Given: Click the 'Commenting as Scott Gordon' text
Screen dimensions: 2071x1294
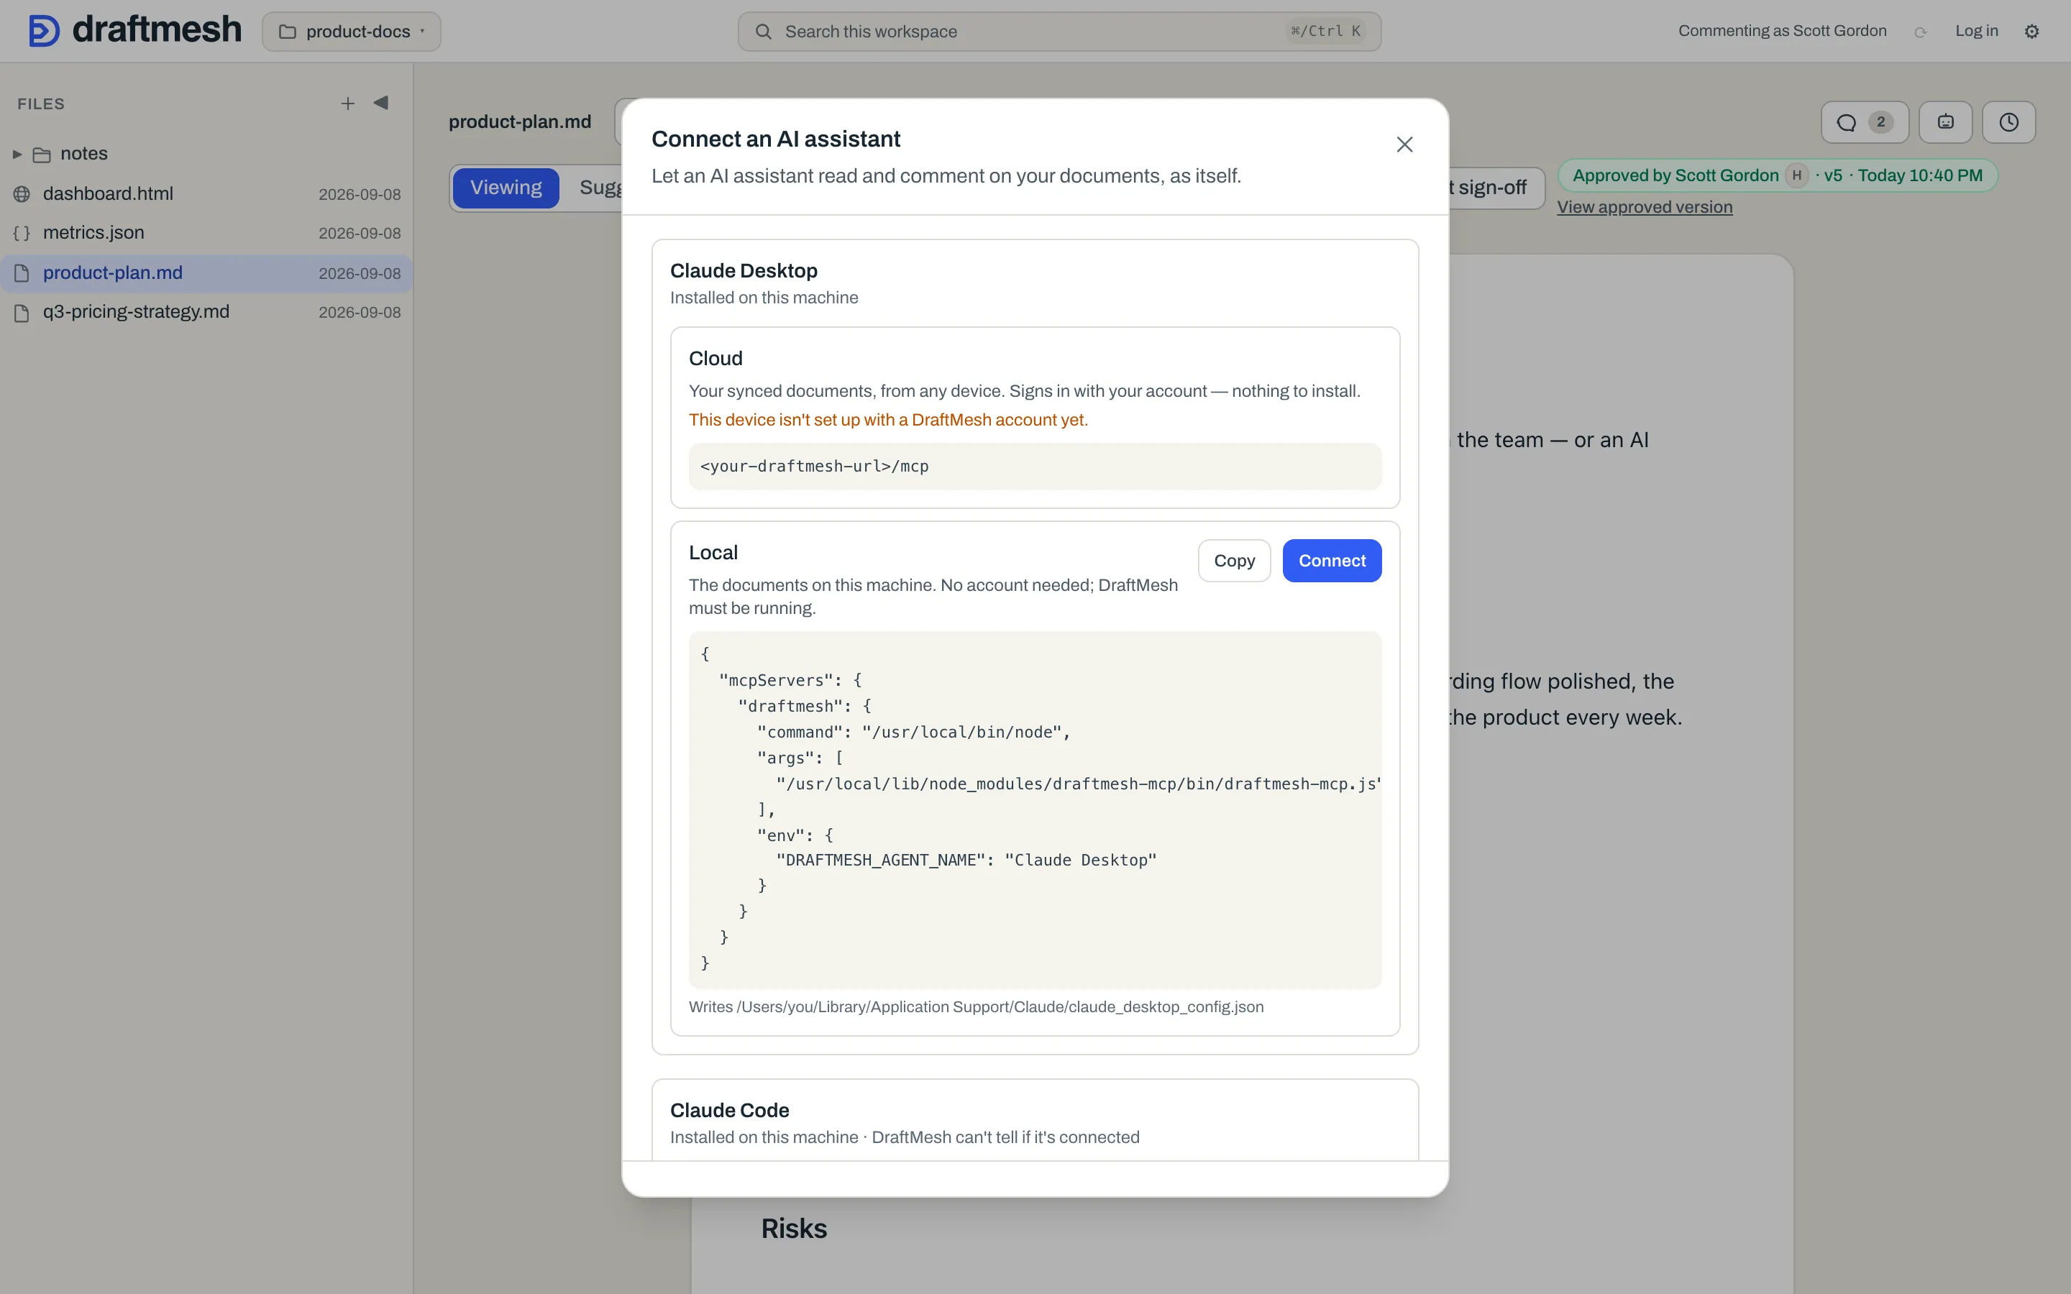Looking at the screenshot, I should [1782, 31].
